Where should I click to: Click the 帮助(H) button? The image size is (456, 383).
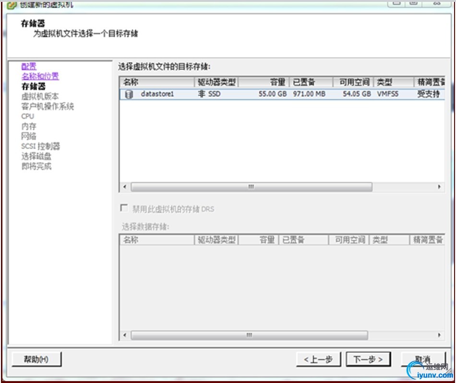(x=36, y=359)
